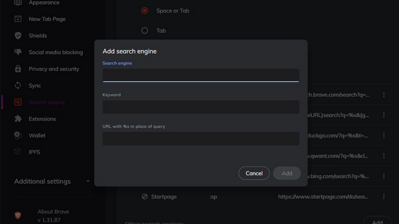Click the :sp keyword text
Viewport: 399px width, 224px height.
pos(213,197)
